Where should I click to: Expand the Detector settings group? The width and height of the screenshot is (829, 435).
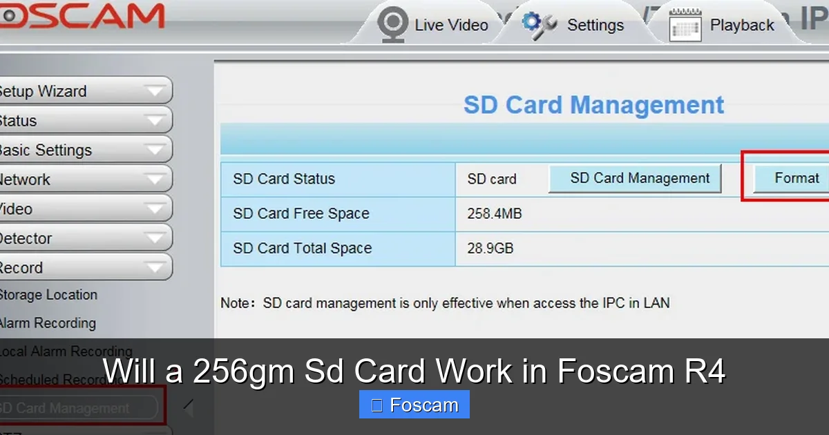(83, 238)
